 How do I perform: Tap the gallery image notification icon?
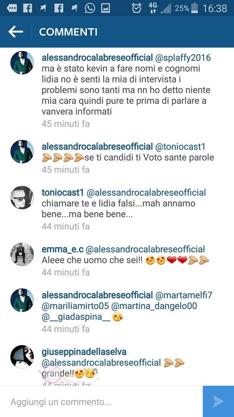[x=105, y=9]
